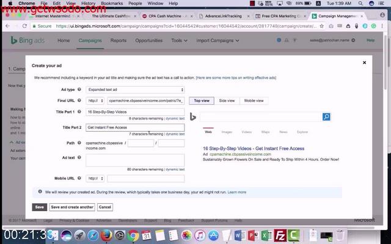Open PowerPoint from the dock
The height and width of the screenshot is (244, 391).
tap(253, 235)
